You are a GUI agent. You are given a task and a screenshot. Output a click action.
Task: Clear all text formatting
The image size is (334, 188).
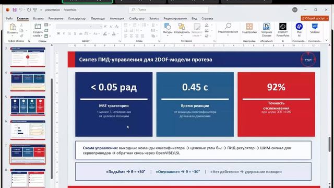pos(117,27)
